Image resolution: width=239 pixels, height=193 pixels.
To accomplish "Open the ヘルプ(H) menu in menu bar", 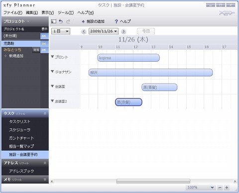I will (86, 12).
